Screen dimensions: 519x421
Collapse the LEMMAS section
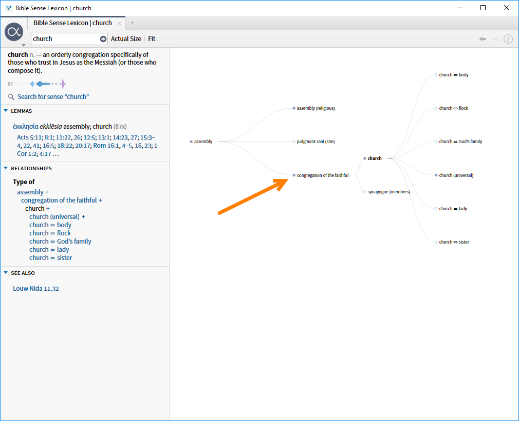[x=6, y=111]
